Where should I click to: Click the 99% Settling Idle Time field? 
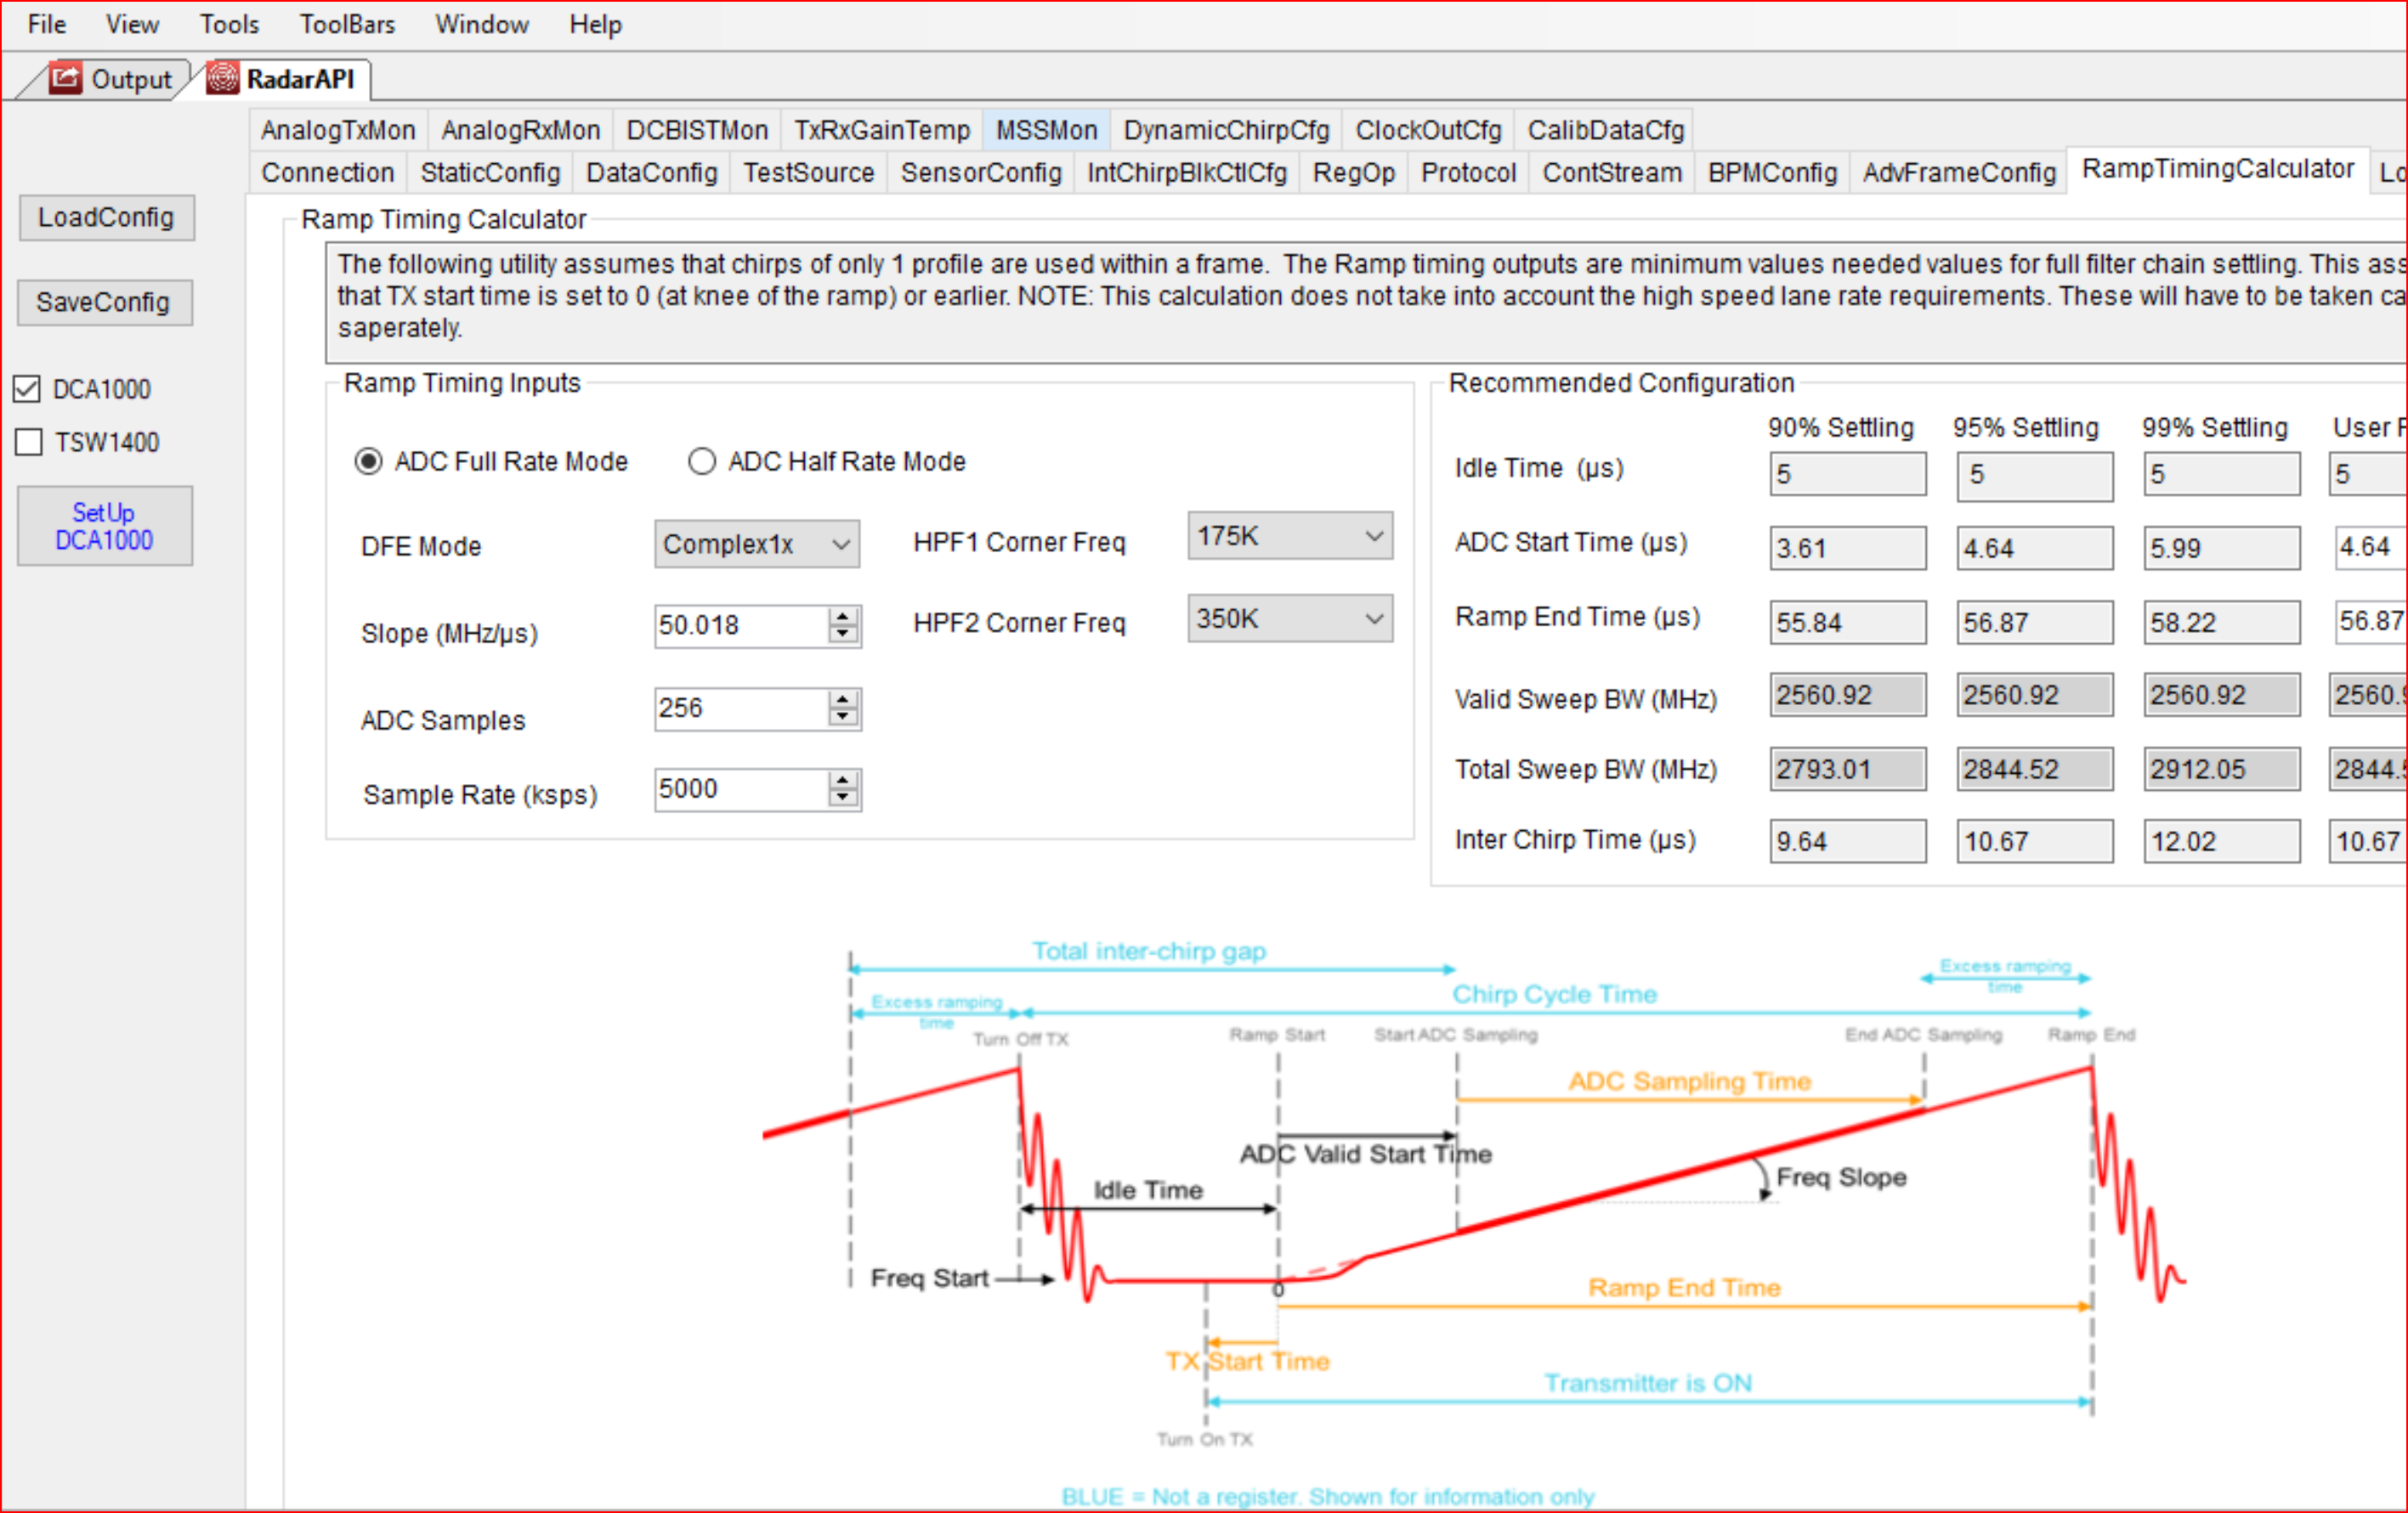[x=2221, y=474]
